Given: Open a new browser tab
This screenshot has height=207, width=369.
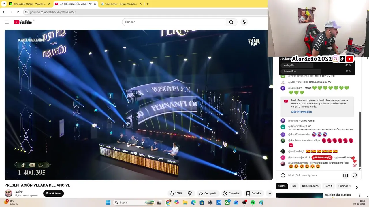Looking at the screenshot, I should point(148,4).
